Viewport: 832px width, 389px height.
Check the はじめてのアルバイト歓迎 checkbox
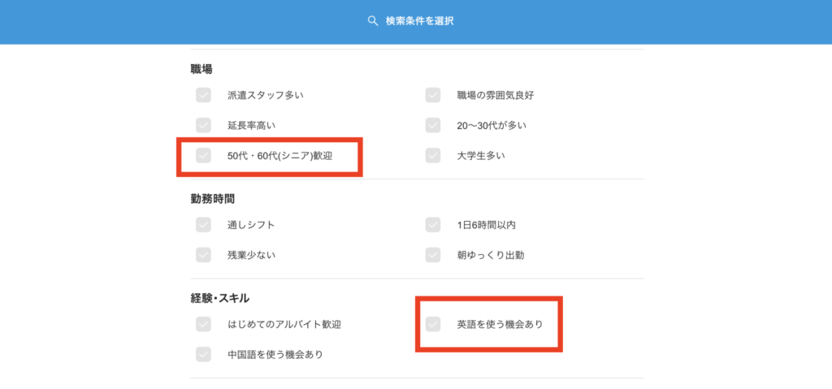pos(203,324)
